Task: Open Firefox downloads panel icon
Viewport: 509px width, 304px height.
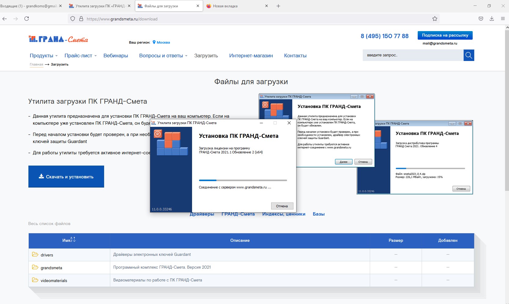Action: (x=492, y=19)
